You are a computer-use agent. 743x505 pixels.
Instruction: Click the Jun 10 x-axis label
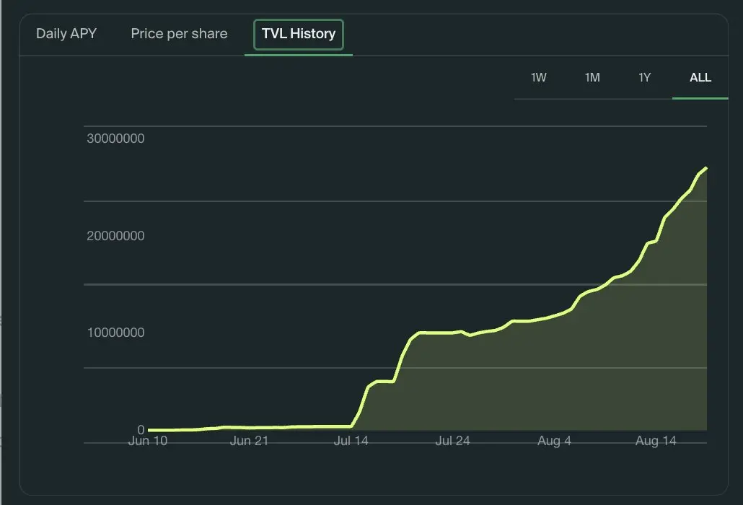(x=148, y=441)
